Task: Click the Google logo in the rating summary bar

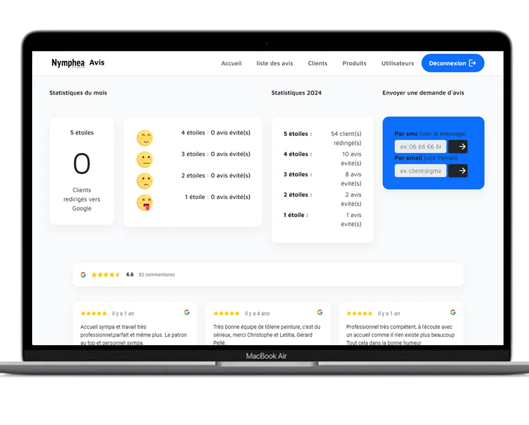Action: [83, 275]
